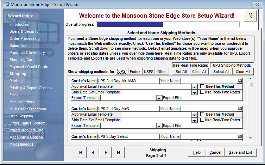Image resolution: width=265 pixels, height=165 pixels.
Task: Open Approval Email Template dropdown for UPS 2nd Day Air AM®
Action: click(194, 87)
